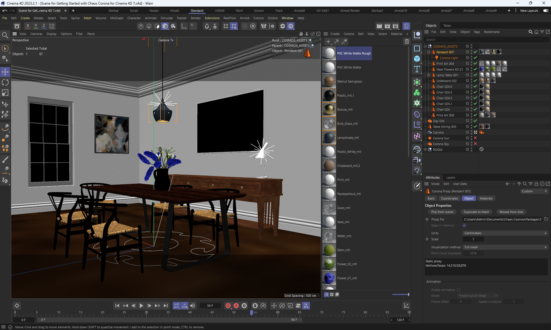Click the Record Active Objects button
This screenshot has height=330, width=551.
pos(228,306)
